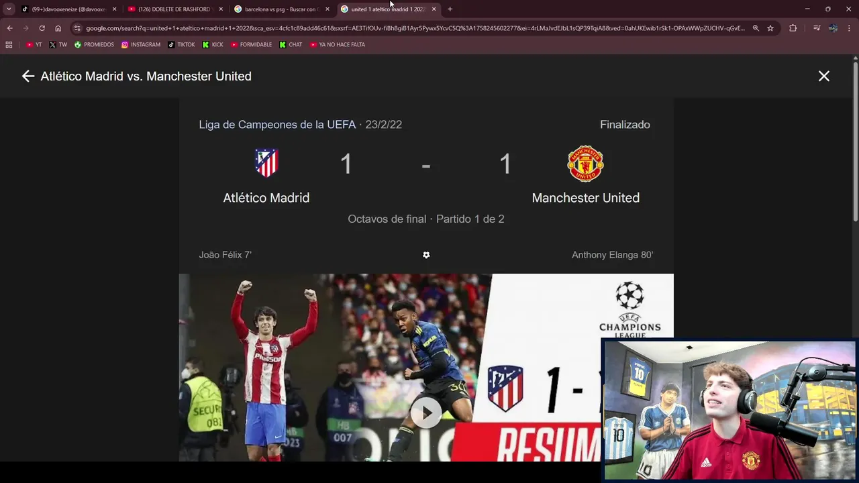Open the media controls icon
This screenshot has height=483, width=859.
(x=817, y=28)
